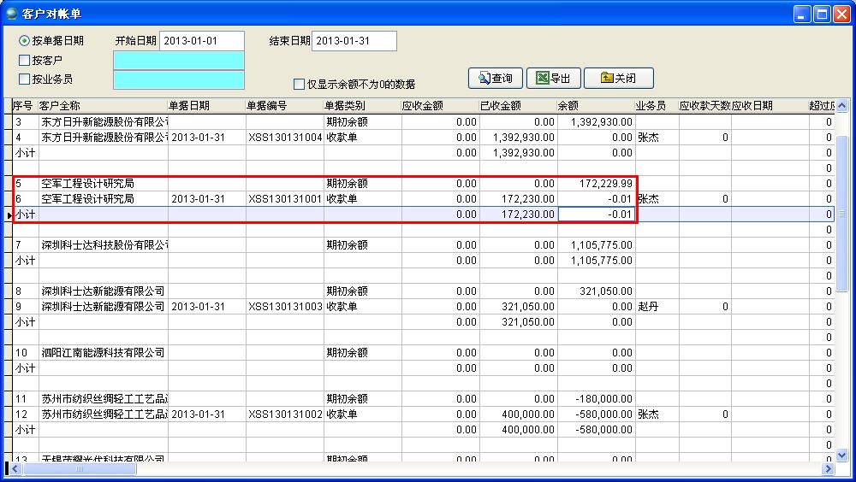Viewport: 856px width, 482px height.
Task: Click the vertical scrollbar down arrow
Action: [841, 456]
